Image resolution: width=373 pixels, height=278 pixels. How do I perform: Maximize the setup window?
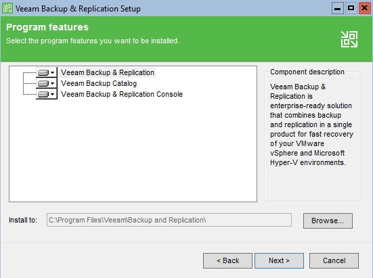pos(351,9)
